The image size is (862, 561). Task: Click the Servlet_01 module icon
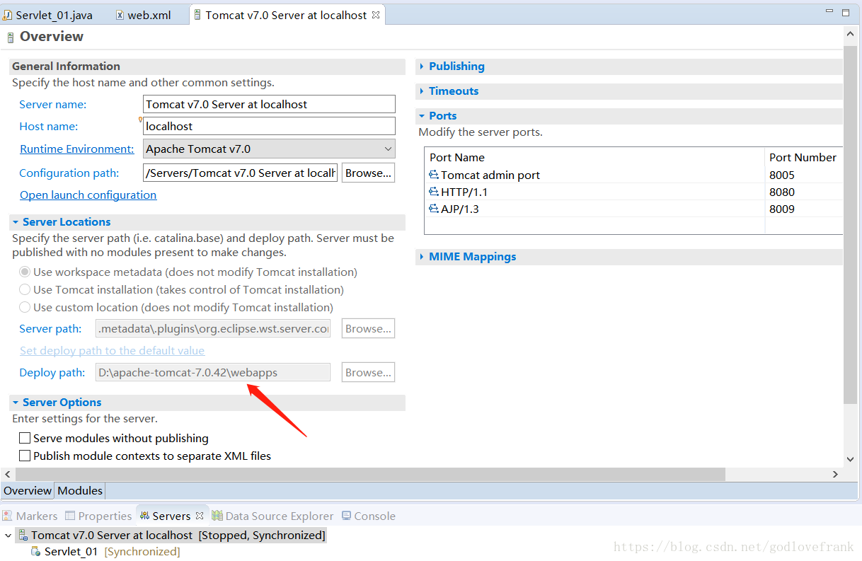tap(35, 552)
